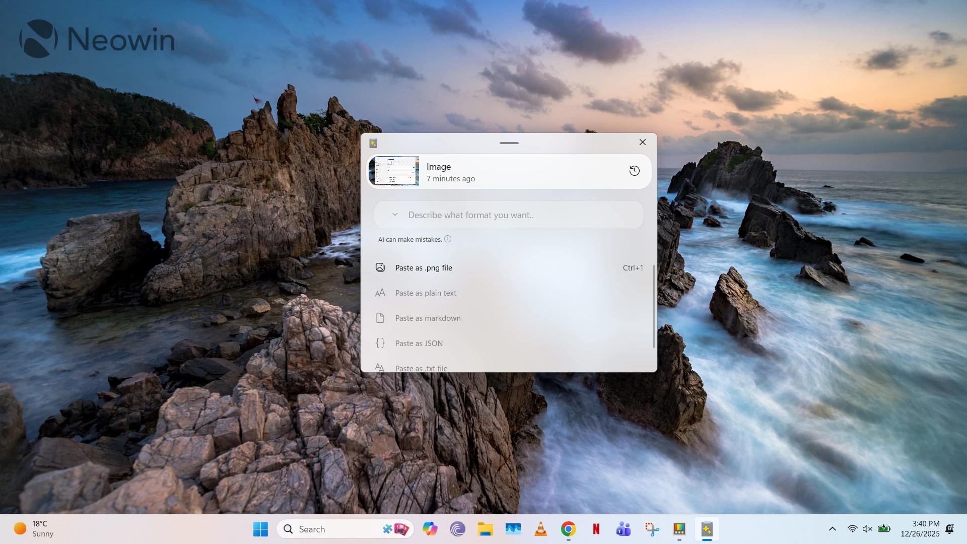The width and height of the screenshot is (967, 544).
Task: Click the battery status icon in tray
Action: click(884, 529)
